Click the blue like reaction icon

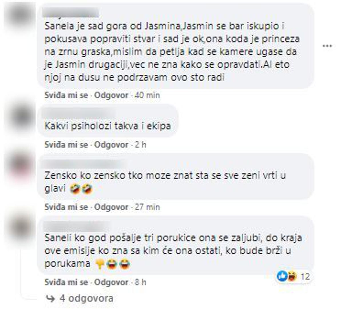coord(282,276)
